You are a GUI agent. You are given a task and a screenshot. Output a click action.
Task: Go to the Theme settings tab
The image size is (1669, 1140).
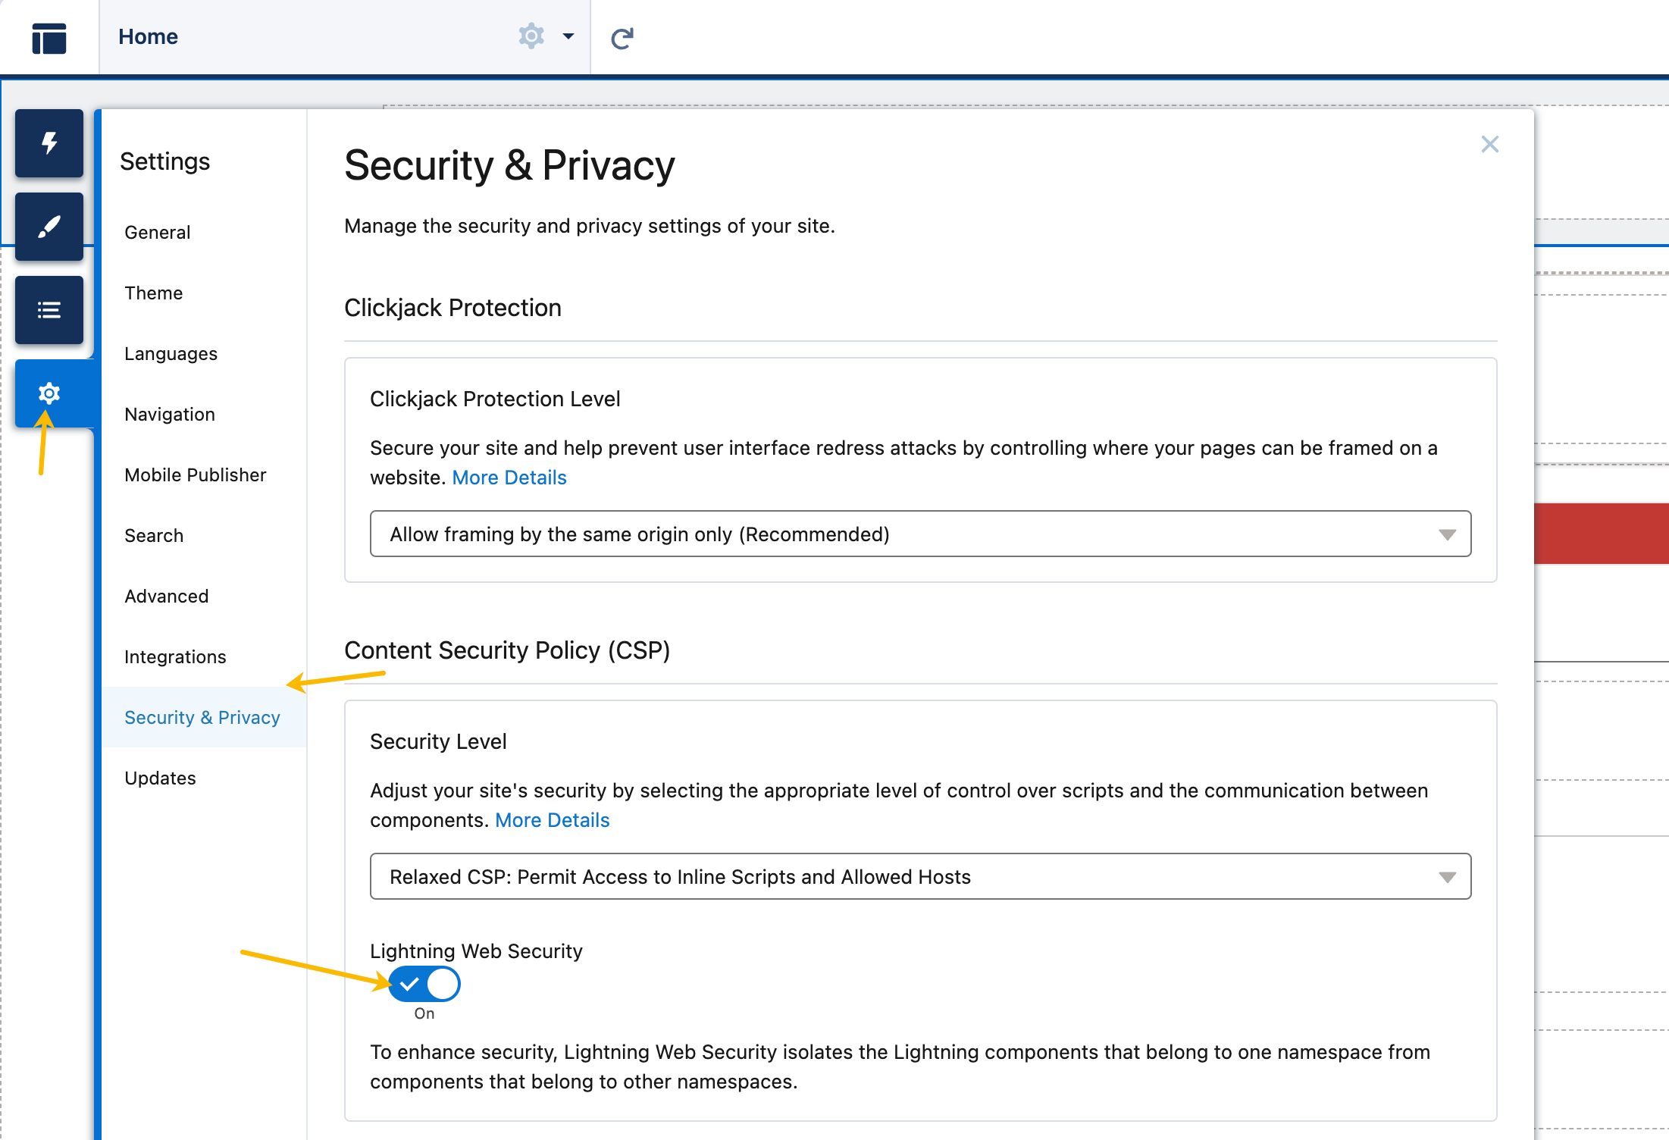point(154,293)
